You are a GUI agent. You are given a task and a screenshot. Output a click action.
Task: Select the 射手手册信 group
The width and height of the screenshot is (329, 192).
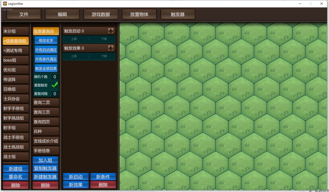click(16, 108)
